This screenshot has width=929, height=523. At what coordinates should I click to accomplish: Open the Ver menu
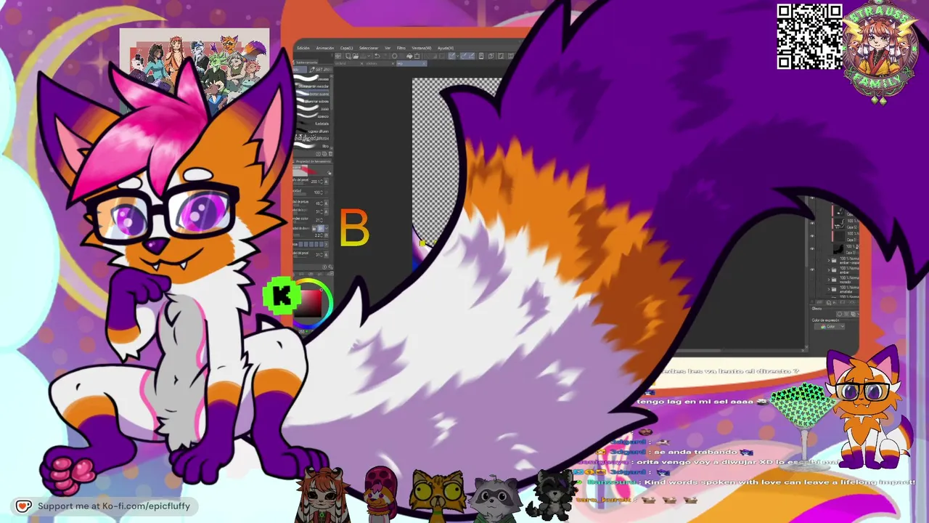pos(388,48)
